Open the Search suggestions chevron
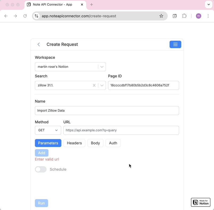214x210 pixels. [101, 85]
